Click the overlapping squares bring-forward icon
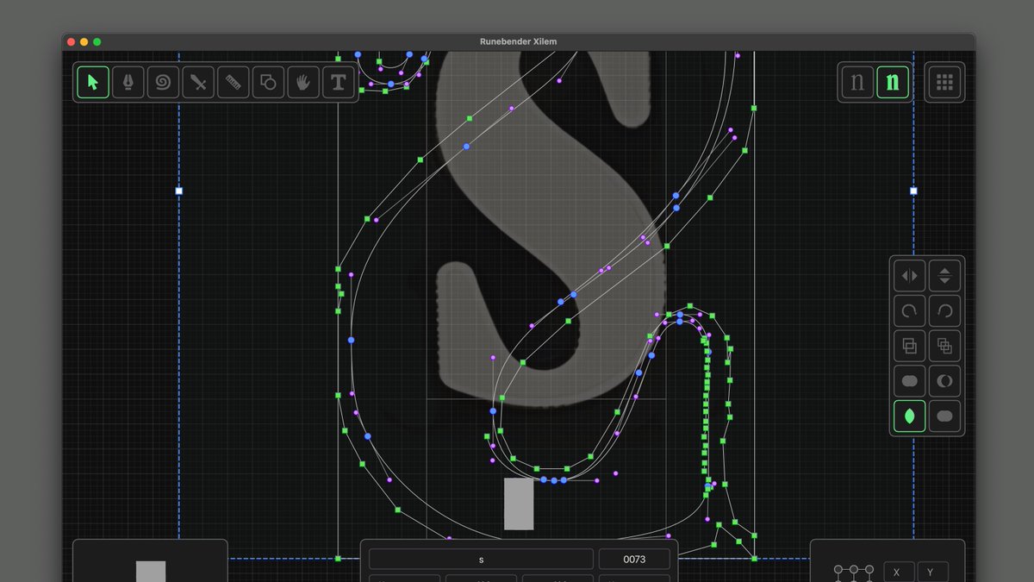The height and width of the screenshot is (582, 1034). 944,346
